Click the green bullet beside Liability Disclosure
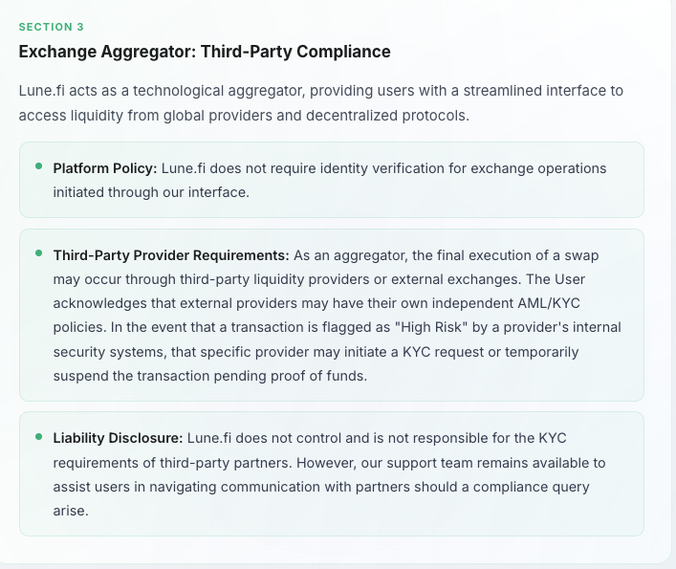 click(x=39, y=437)
